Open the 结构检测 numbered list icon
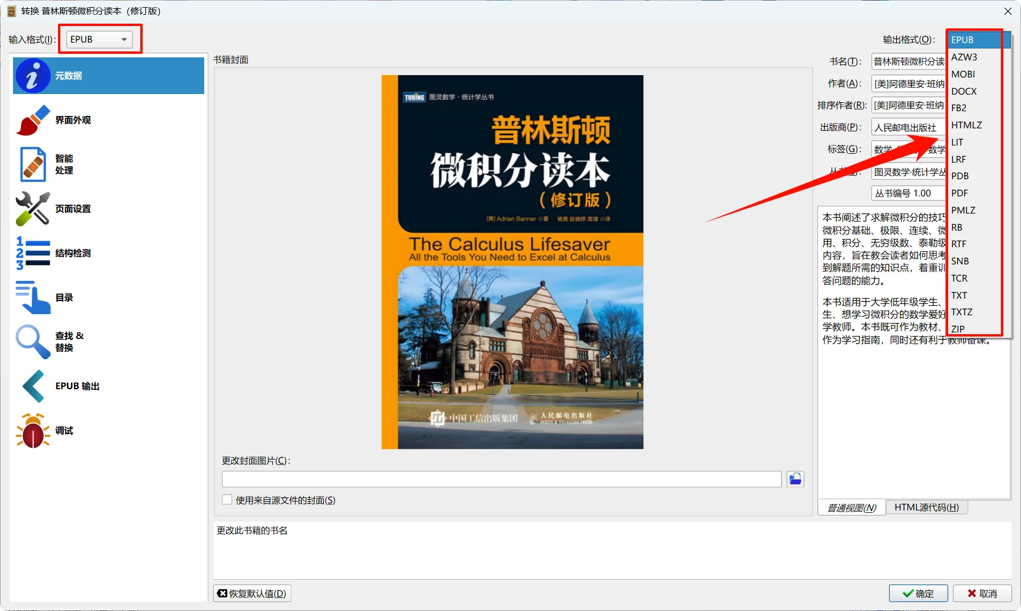The image size is (1021, 611). coord(33,253)
